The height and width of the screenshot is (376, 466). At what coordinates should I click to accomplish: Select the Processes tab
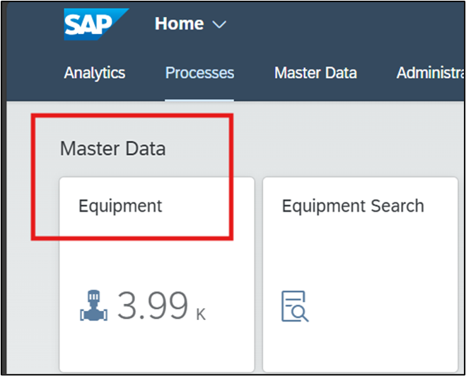pyautogui.click(x=199, y=72)
